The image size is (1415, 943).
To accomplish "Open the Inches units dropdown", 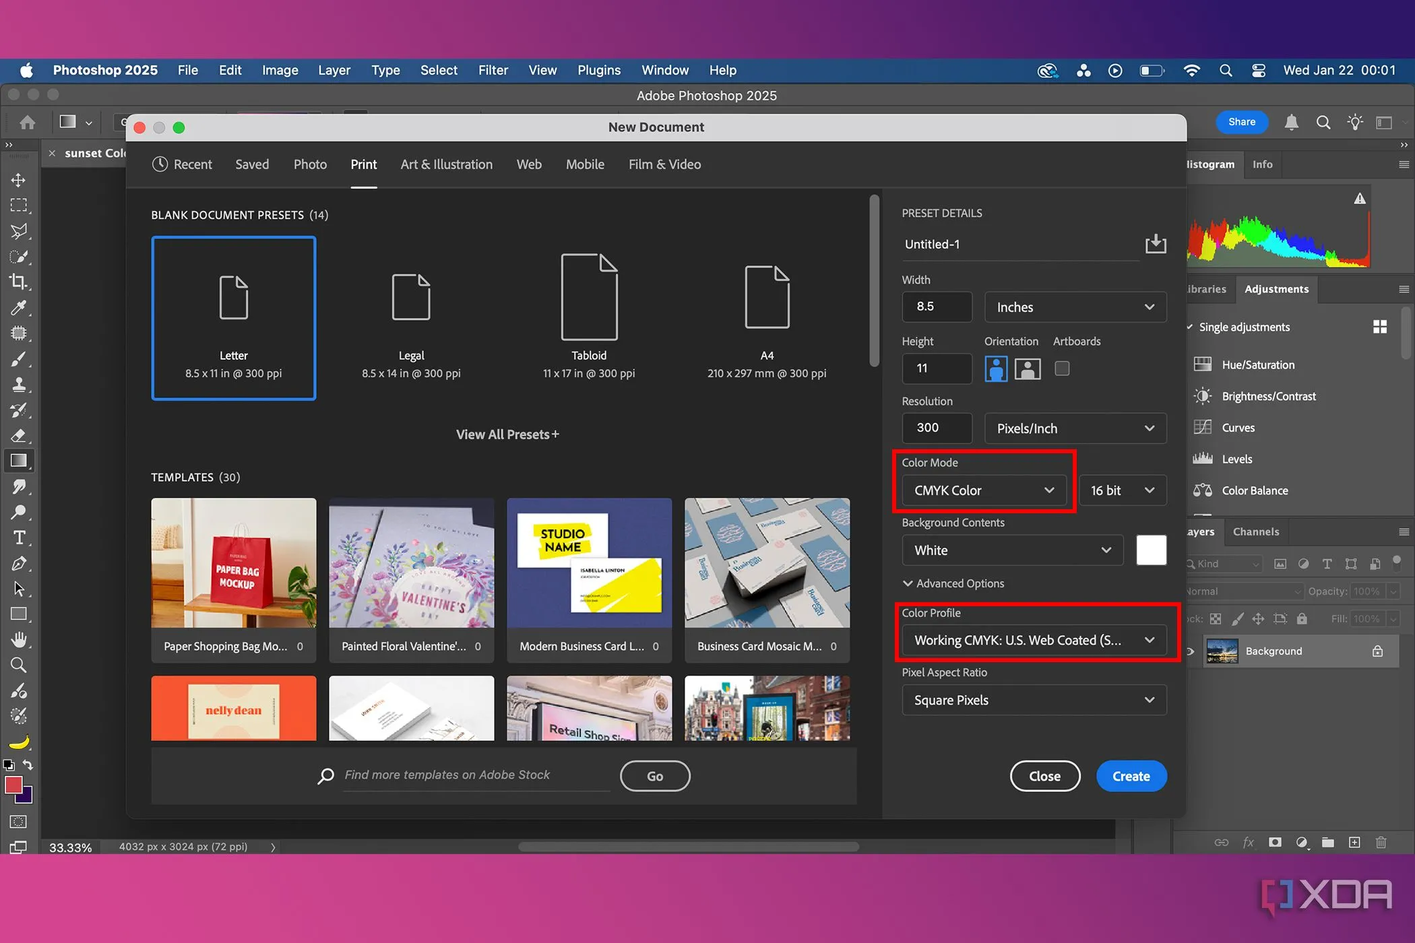I will (x=1075, y=307).
